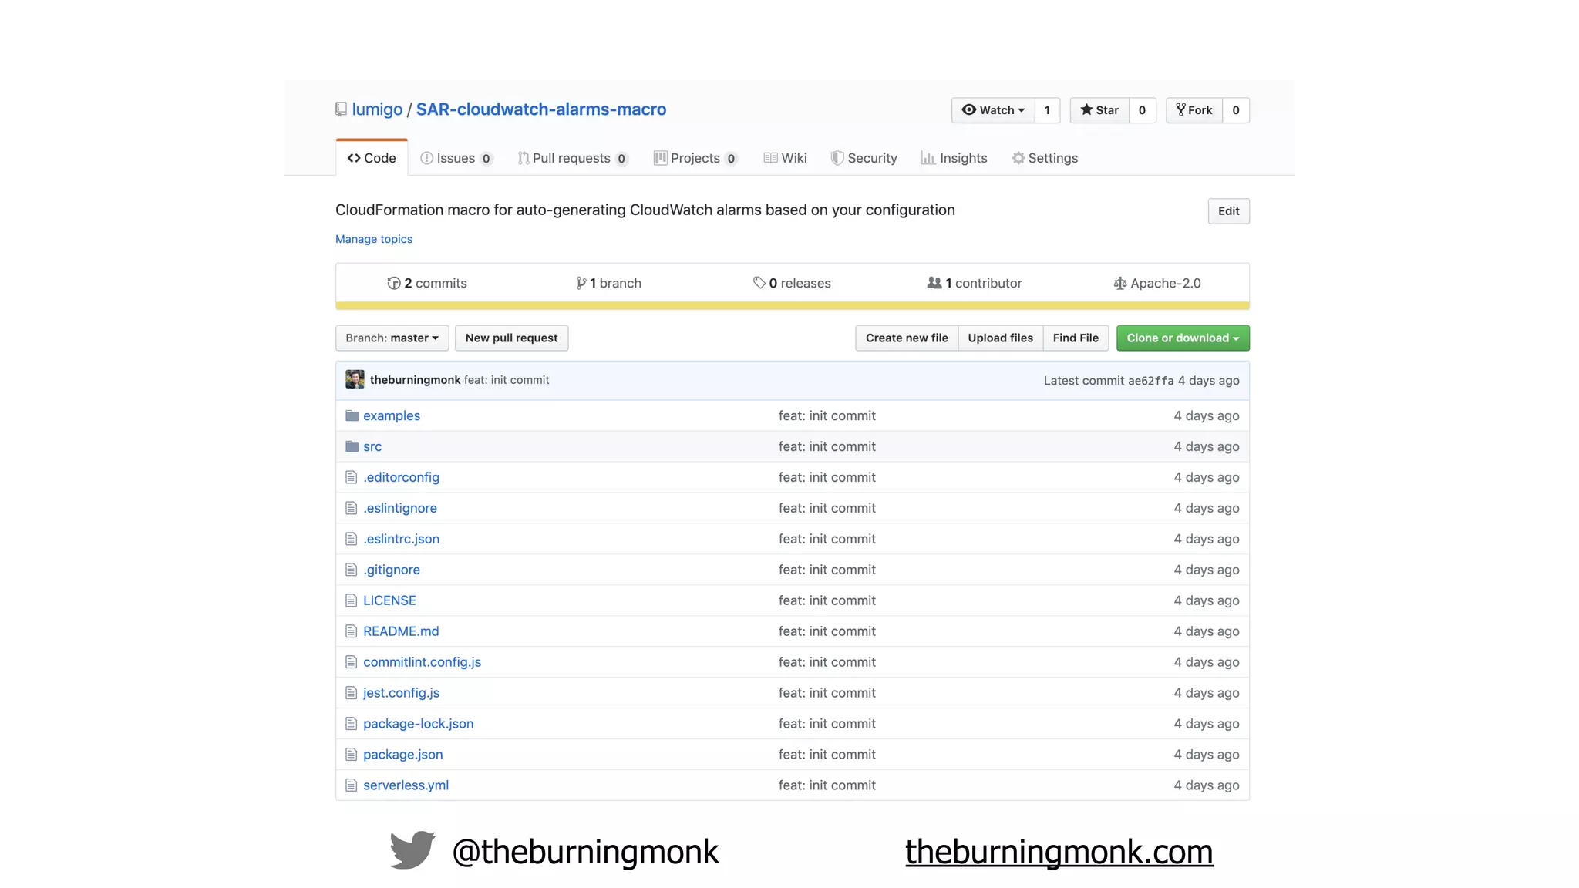
Task: Fork the repository
Action: [1194, 110]
